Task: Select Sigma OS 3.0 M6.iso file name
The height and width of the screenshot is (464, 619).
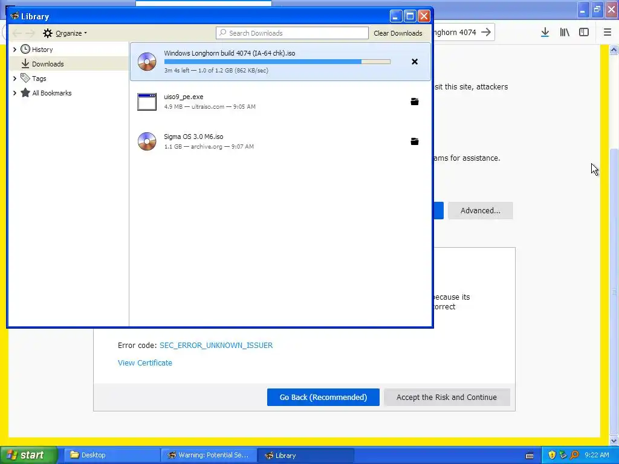Action: (193, 137)
